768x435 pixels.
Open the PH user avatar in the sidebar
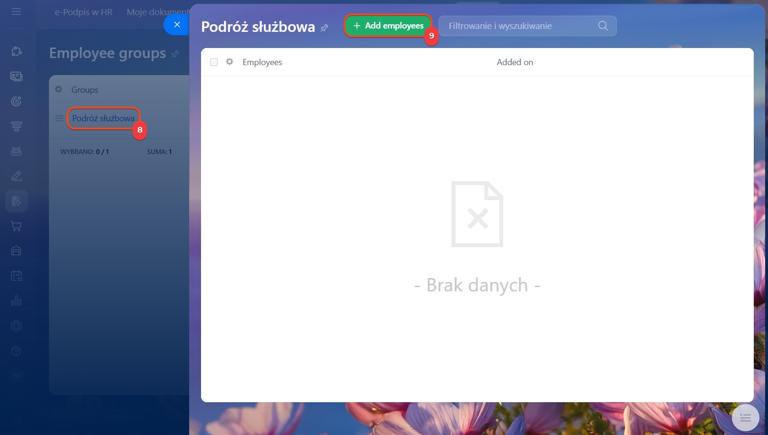[16, 376]
